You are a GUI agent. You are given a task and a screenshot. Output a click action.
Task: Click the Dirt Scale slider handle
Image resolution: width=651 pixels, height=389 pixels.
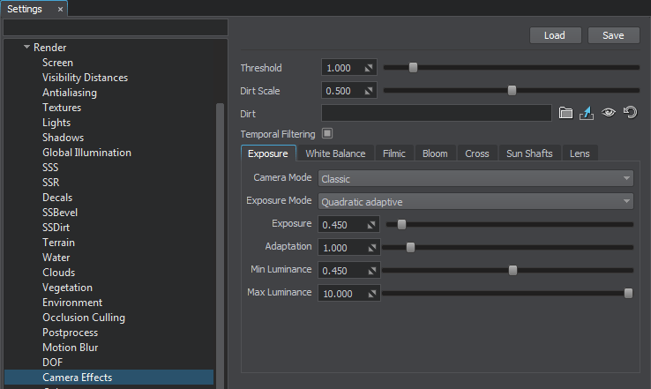tap(512, 90)
